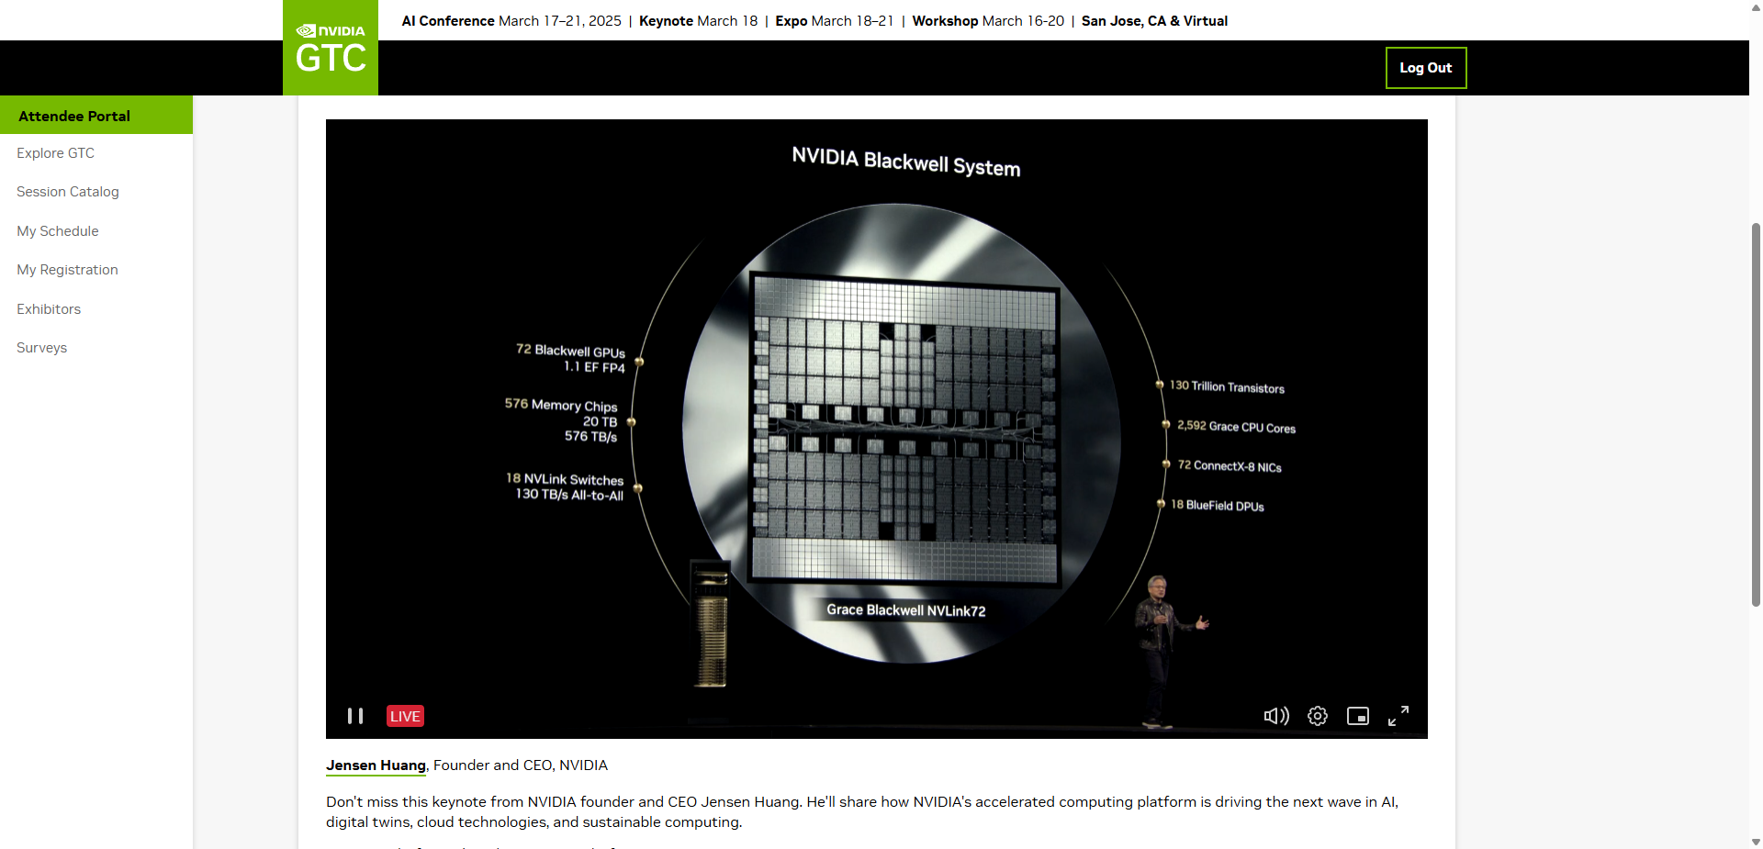Open Surveys in sidebar

click(x=41, y=348)
